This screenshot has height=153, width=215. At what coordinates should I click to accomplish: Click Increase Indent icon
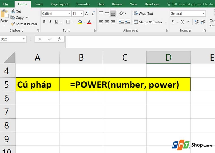click(127, 22)
